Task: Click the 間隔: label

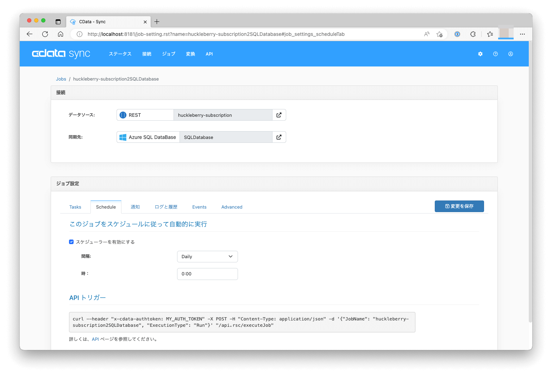Action: [86, 256]
